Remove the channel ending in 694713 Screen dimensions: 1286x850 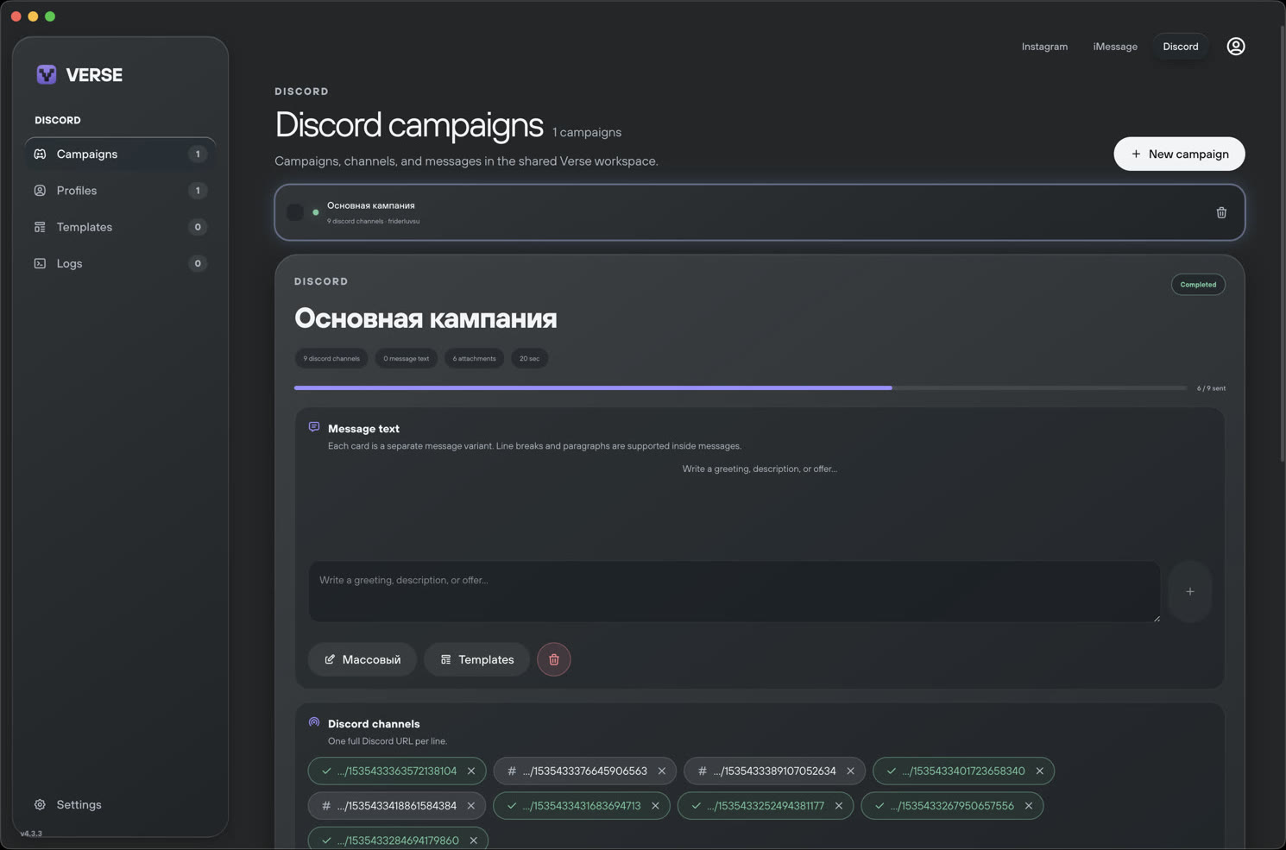click(655, 806)
